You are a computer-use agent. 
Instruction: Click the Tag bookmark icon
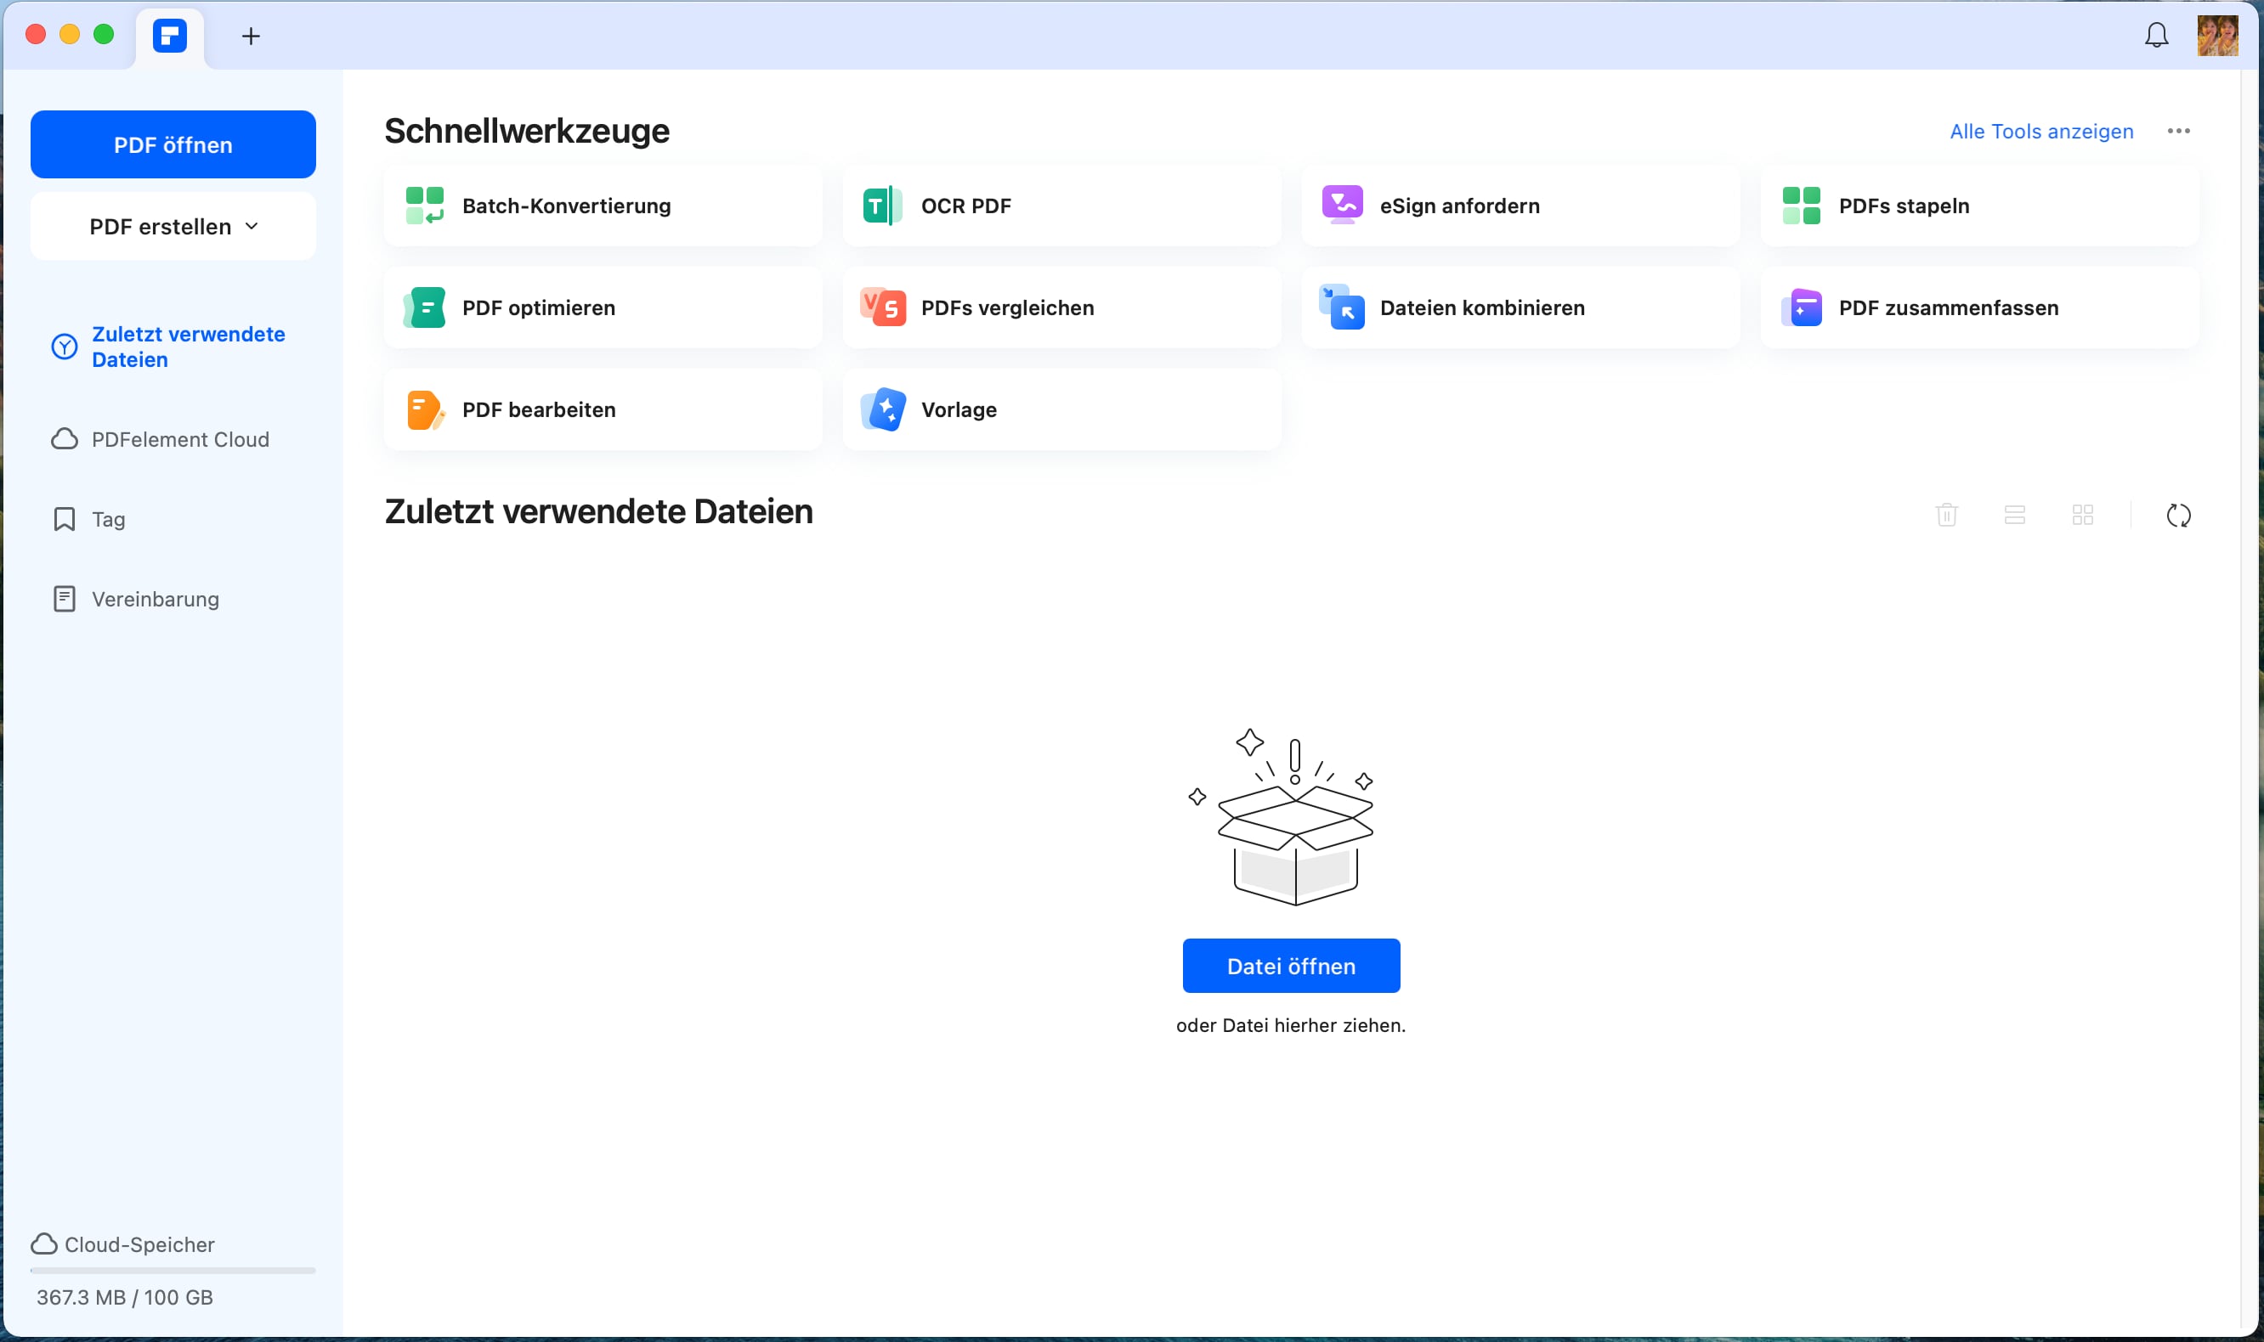[65, 519]
